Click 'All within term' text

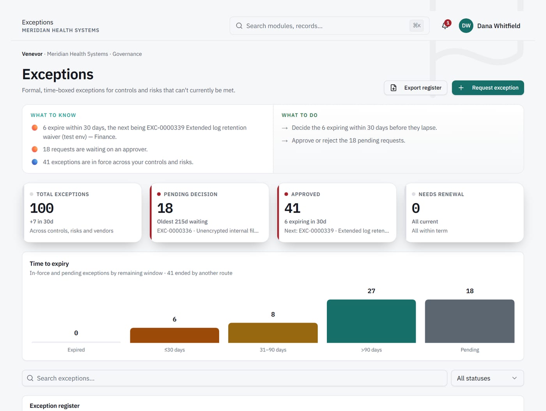[x=430, y=231]
